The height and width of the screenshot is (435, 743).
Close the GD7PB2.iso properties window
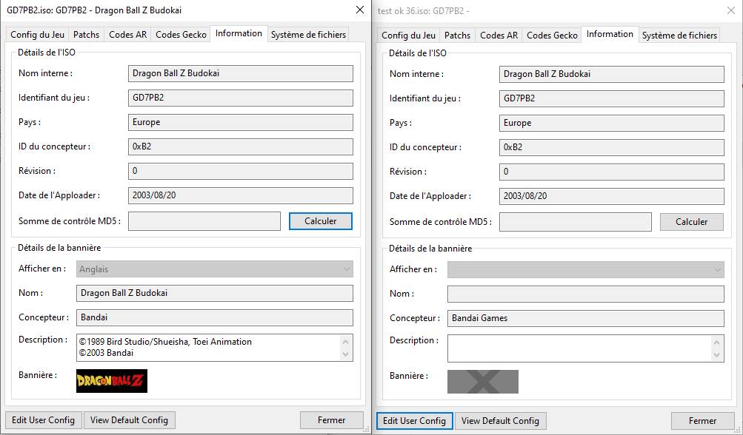(x=360, y=10)
